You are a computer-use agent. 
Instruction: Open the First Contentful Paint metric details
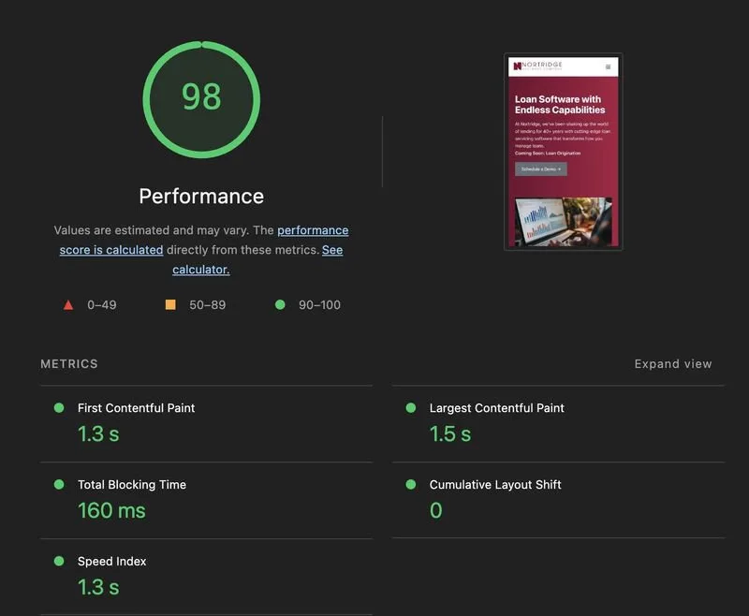tap(135, 408)
